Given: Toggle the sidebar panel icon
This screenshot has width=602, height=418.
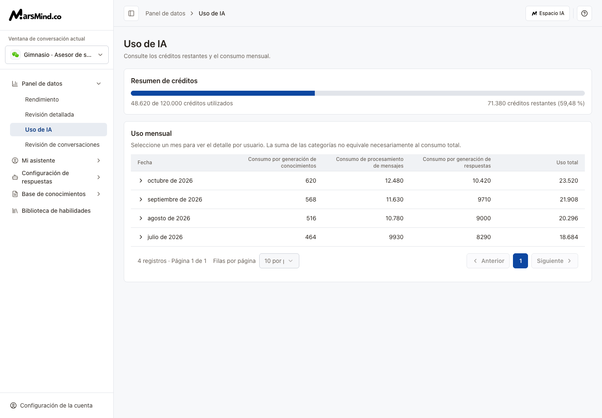Looking at the screenshot, I should [131, 13].
